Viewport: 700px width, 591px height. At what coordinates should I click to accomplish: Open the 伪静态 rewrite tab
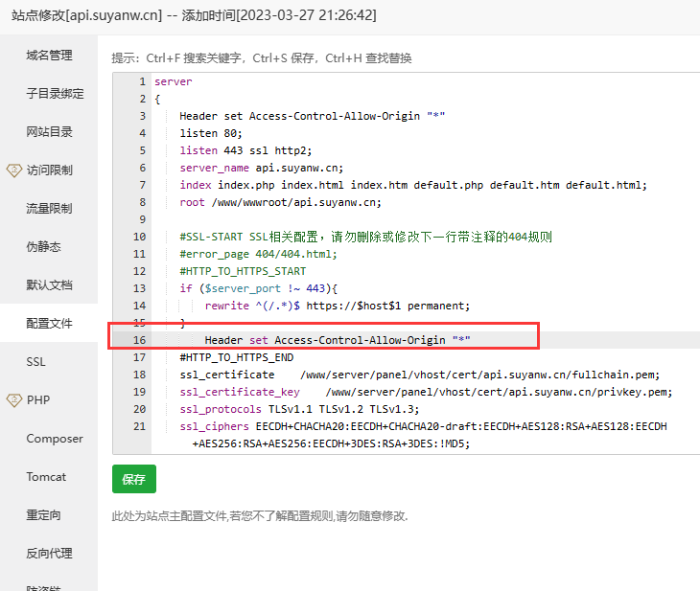pyautogui.click(x=43, y=247)
